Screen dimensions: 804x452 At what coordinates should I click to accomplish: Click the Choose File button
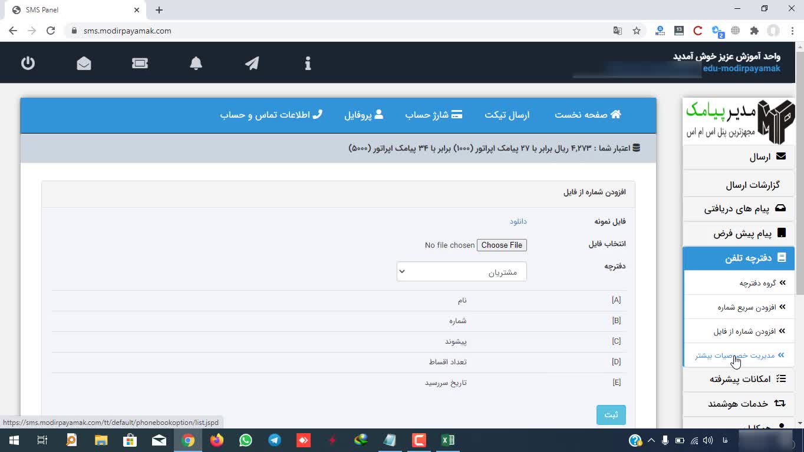pos(502,245)
